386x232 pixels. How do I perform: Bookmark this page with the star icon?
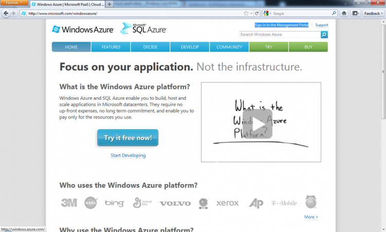click(245, 13)
